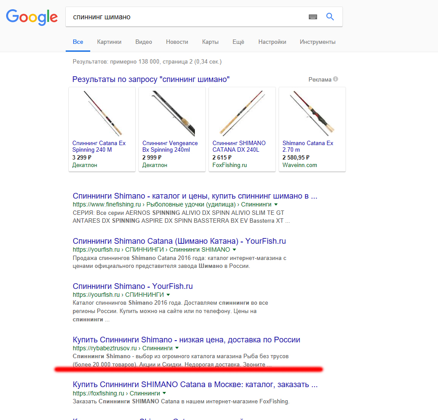The image size is (438, 420).
Task: Click the Waveinn.com seller name
Action: [300, 165]
